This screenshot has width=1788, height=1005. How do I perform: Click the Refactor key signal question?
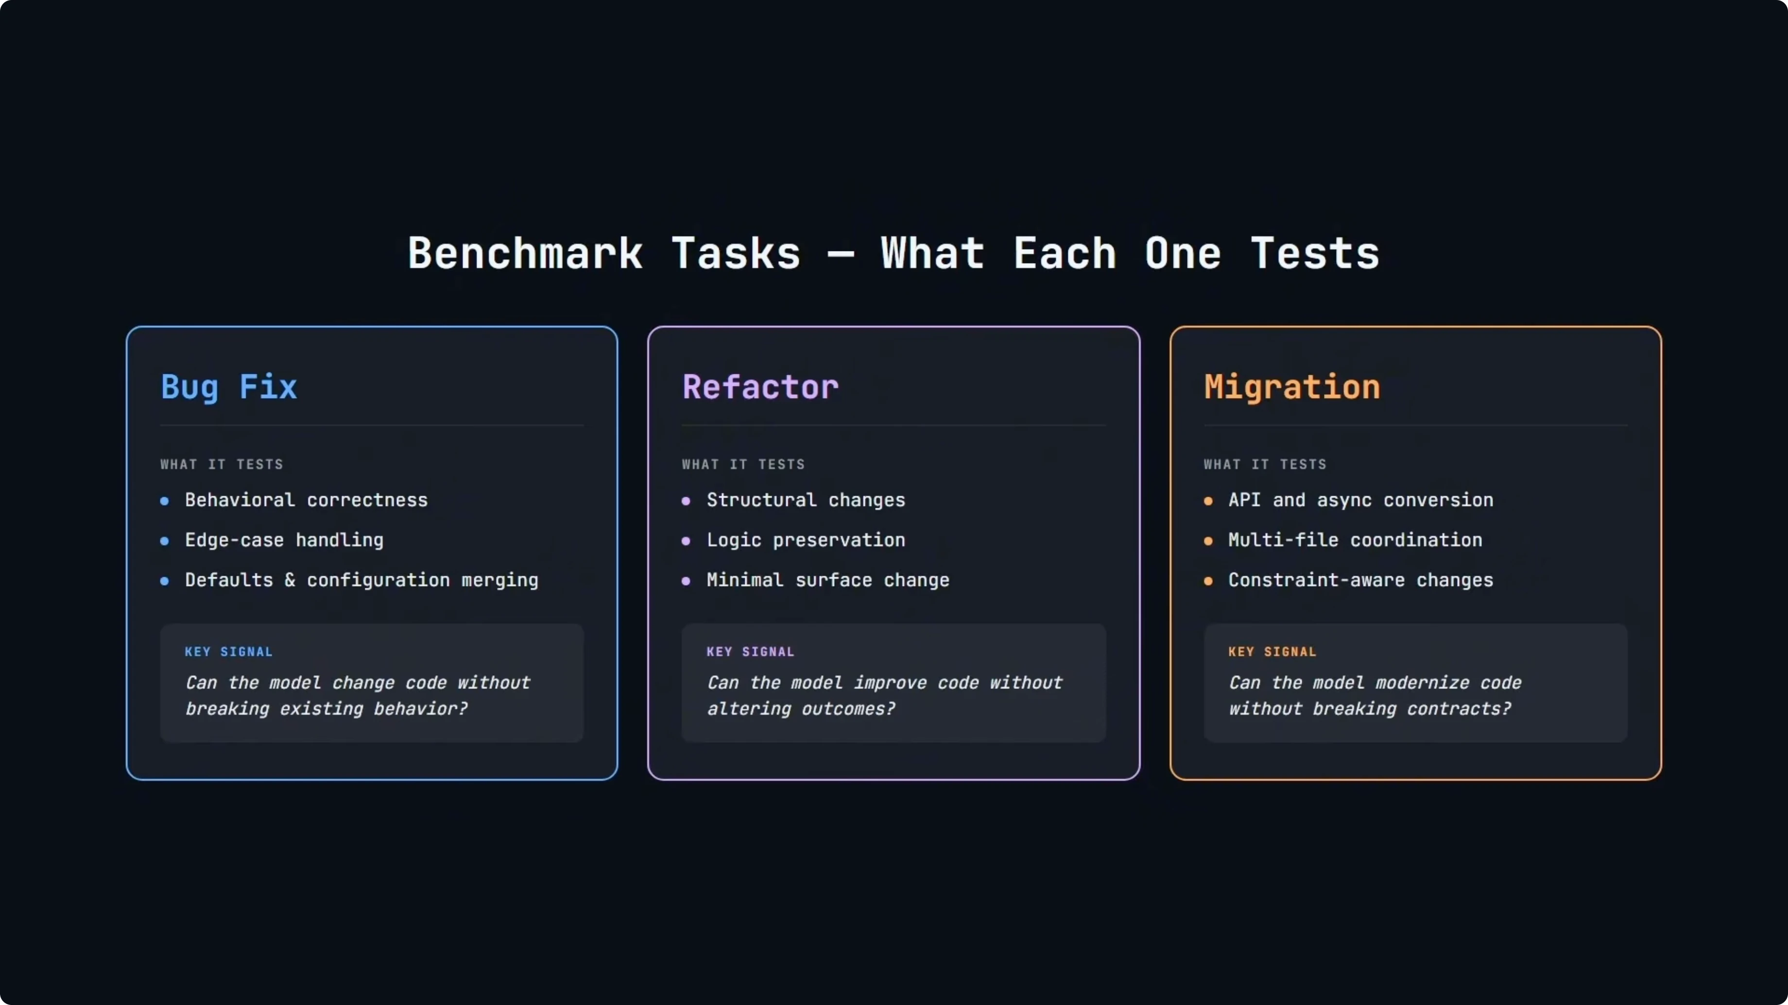tap(884, 696)
